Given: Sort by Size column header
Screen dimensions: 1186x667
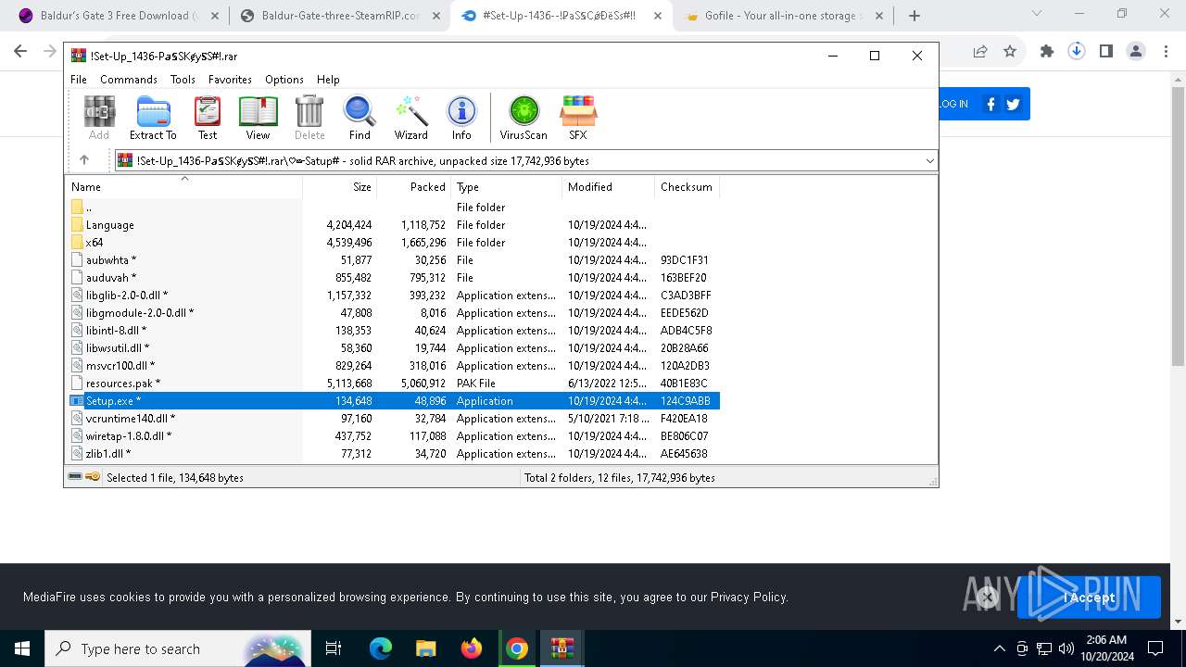Looking at the screenshot, I should 339,186.
